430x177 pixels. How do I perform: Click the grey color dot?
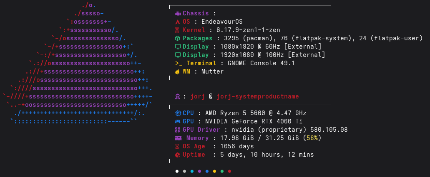click(x=185, y=171)
